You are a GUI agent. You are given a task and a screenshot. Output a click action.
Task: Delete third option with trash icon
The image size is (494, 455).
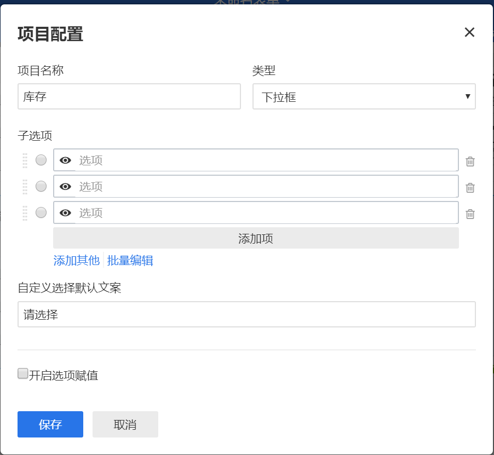[x=470, y=214]
